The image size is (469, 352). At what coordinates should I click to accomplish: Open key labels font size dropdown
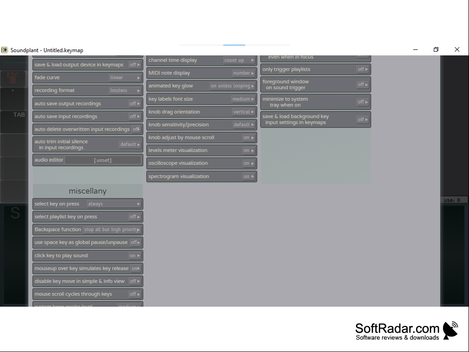point(243,99)
